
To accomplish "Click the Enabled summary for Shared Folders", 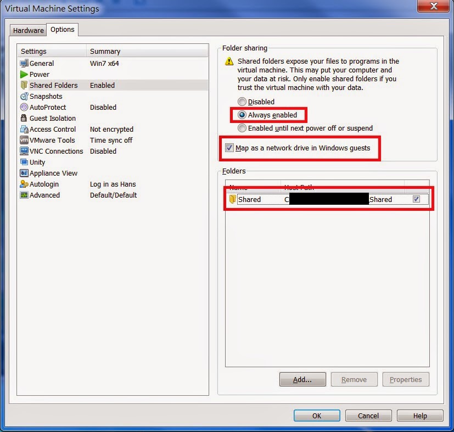I will pos(102,86).
